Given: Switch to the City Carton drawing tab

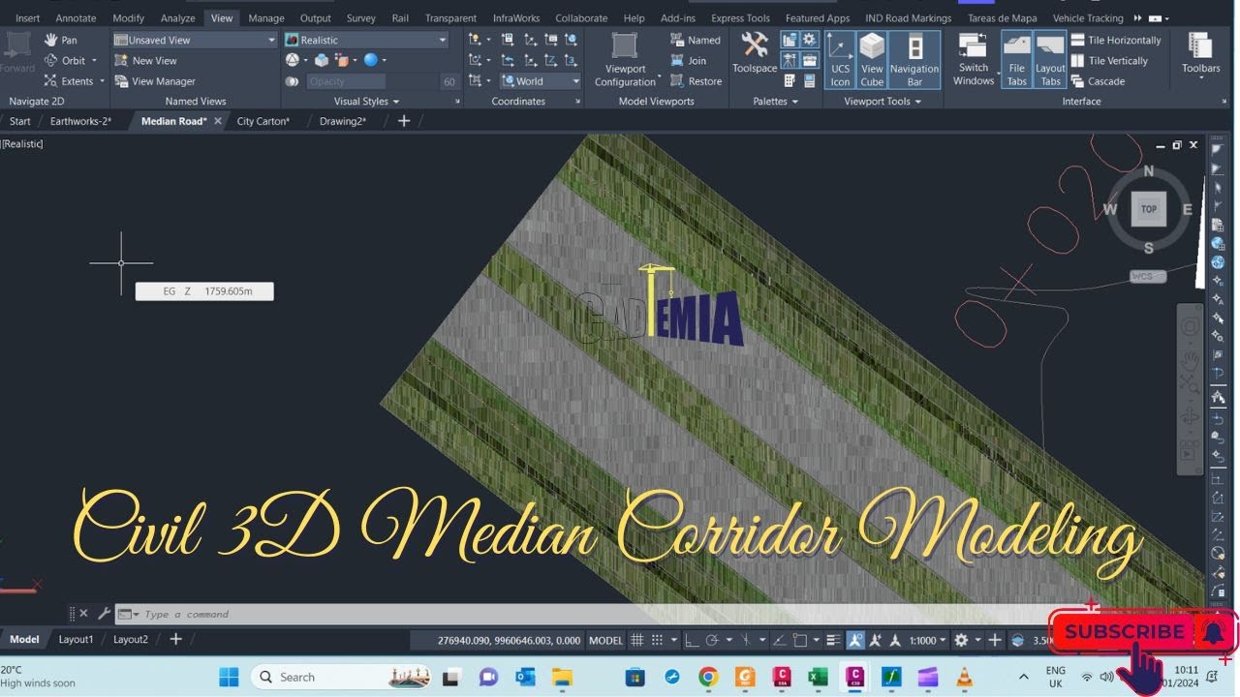Looking at the screenshot, I should (x=263, y=121).
